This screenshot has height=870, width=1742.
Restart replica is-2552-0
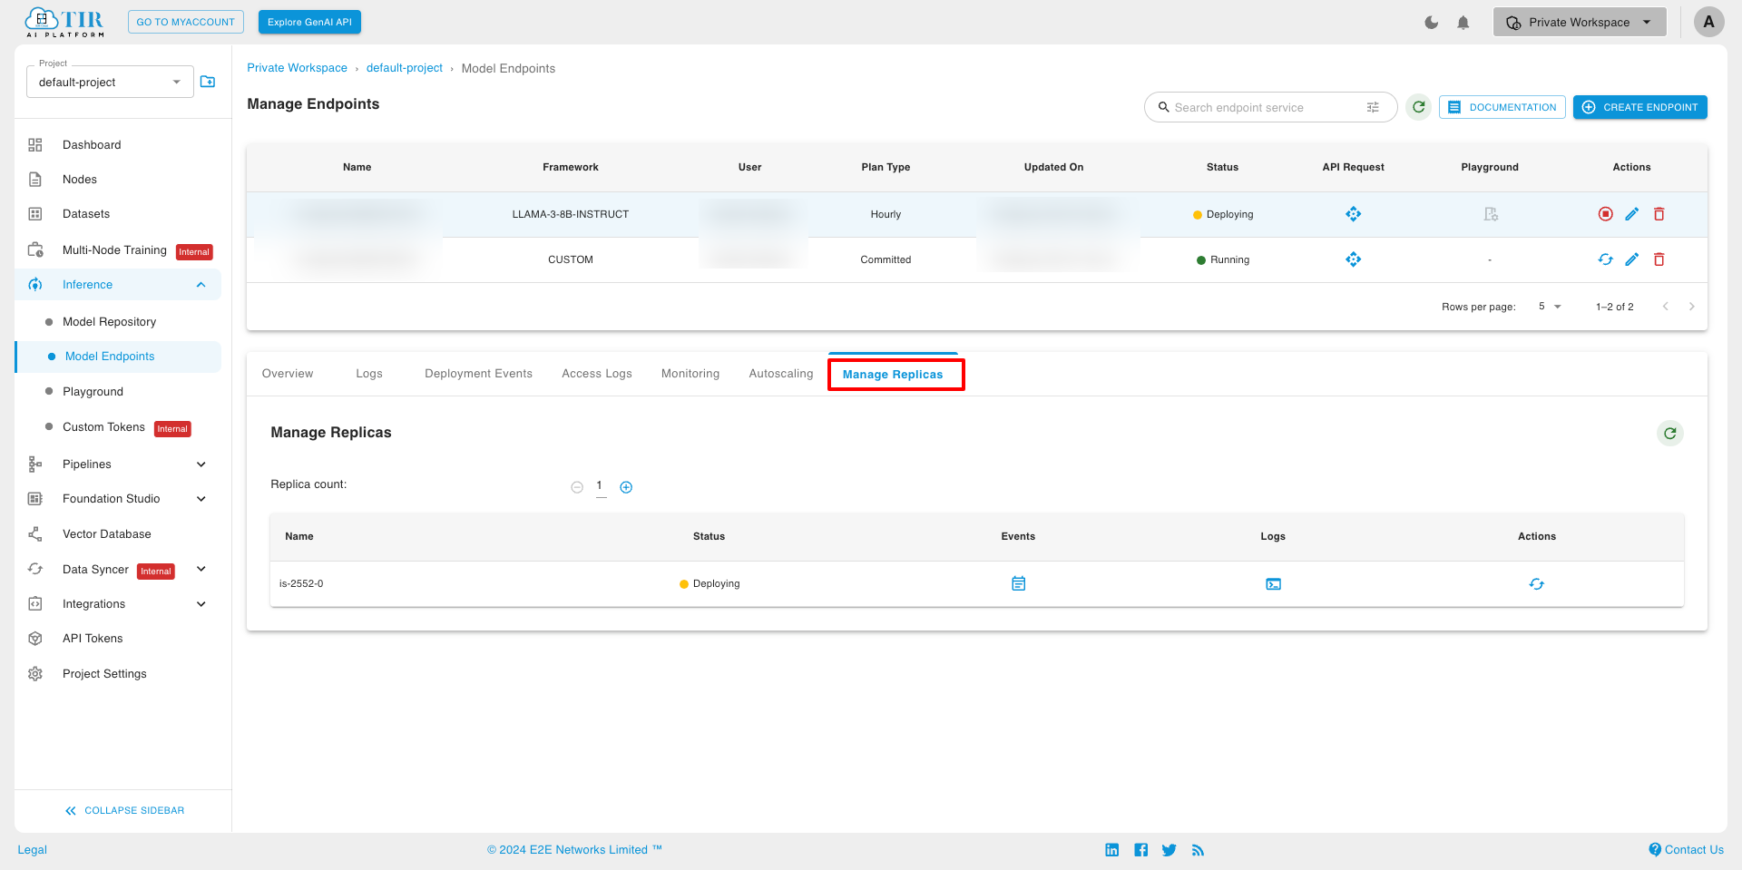click(1536, 584)
